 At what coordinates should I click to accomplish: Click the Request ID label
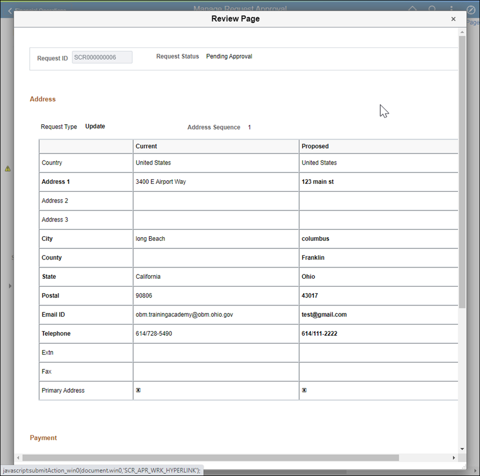52,58
